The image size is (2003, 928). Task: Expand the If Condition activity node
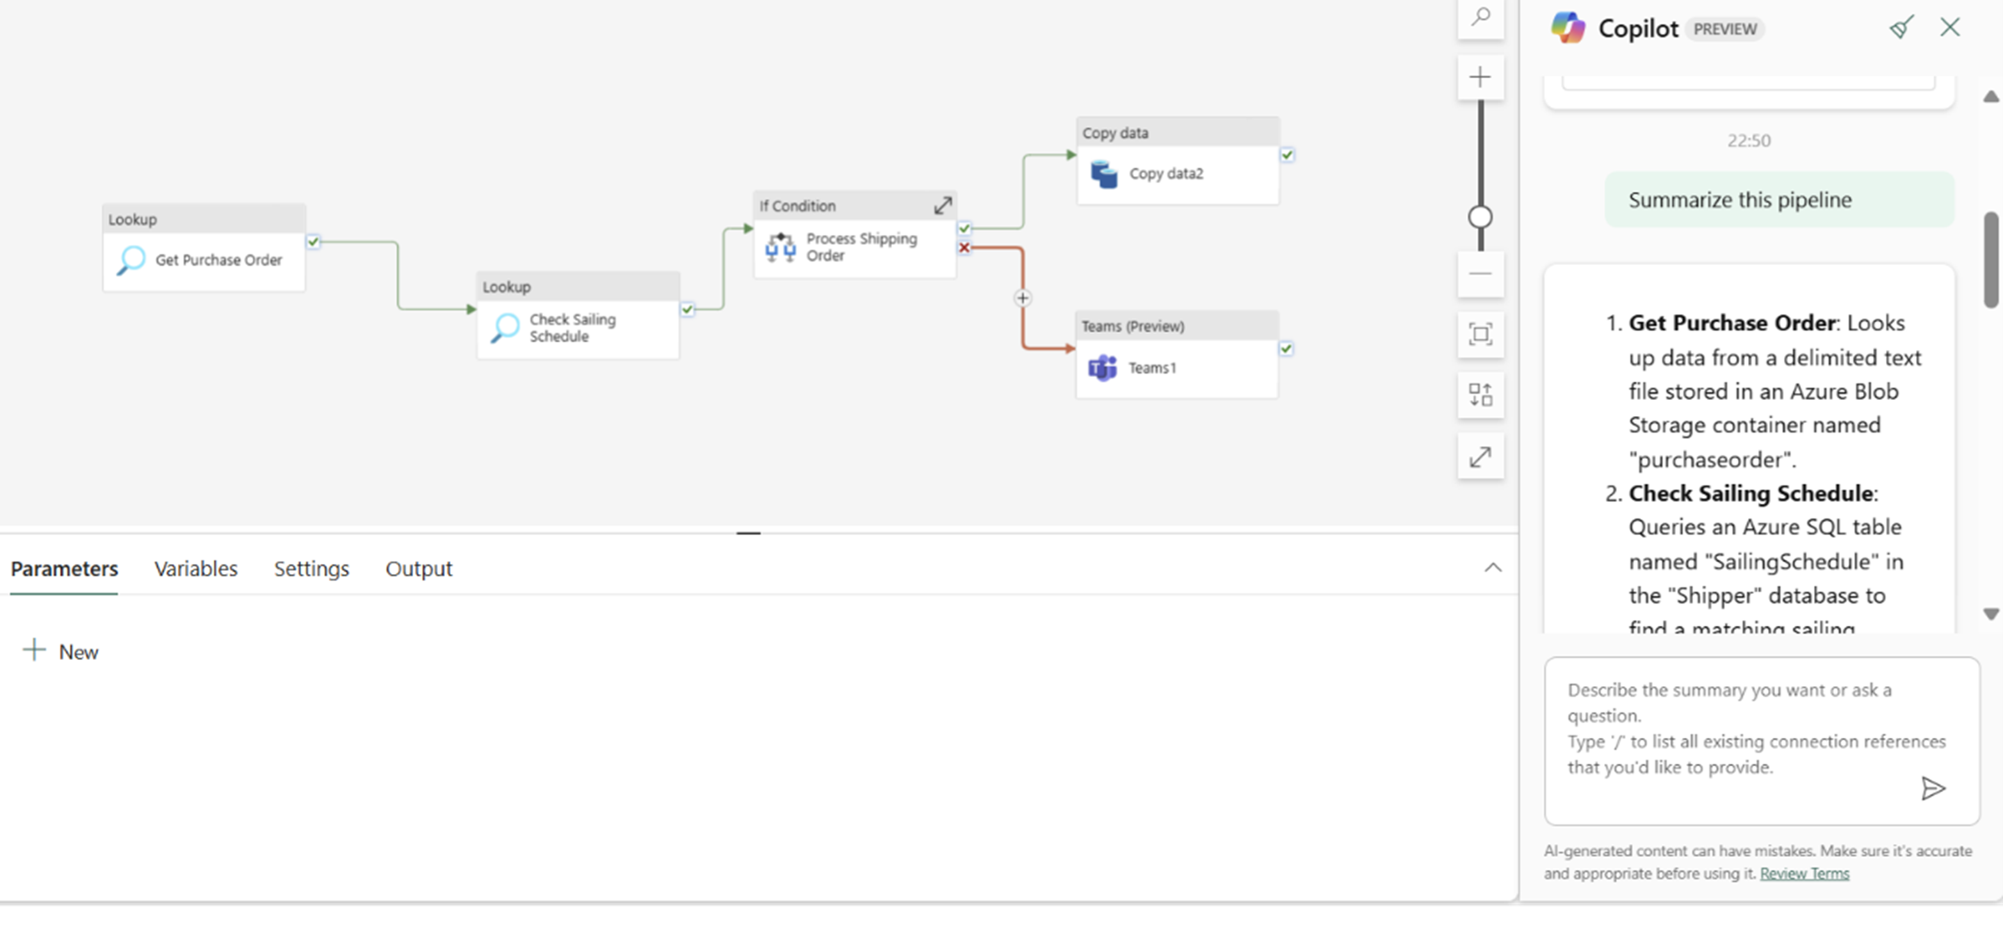[x=943, y=204]
